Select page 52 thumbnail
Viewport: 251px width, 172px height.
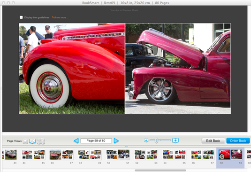[140, 155]
